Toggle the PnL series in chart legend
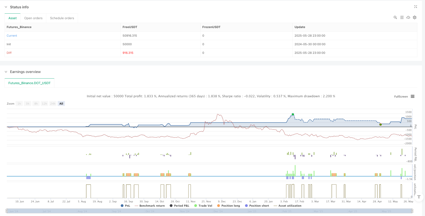The image size is (425, 216). [x=125, y=206]
